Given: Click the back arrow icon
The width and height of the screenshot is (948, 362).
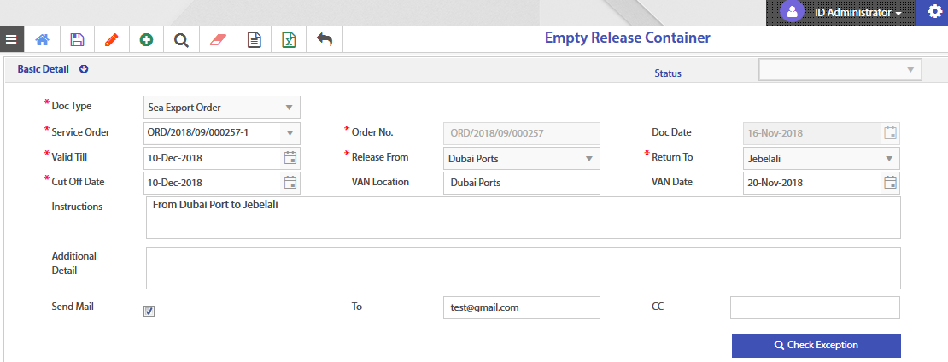Looking at the screenshot, I should pos(325,39).
